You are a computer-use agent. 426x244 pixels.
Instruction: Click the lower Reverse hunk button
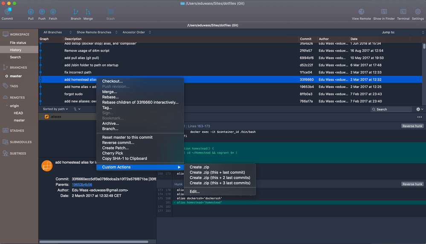[x=412, y=184]
